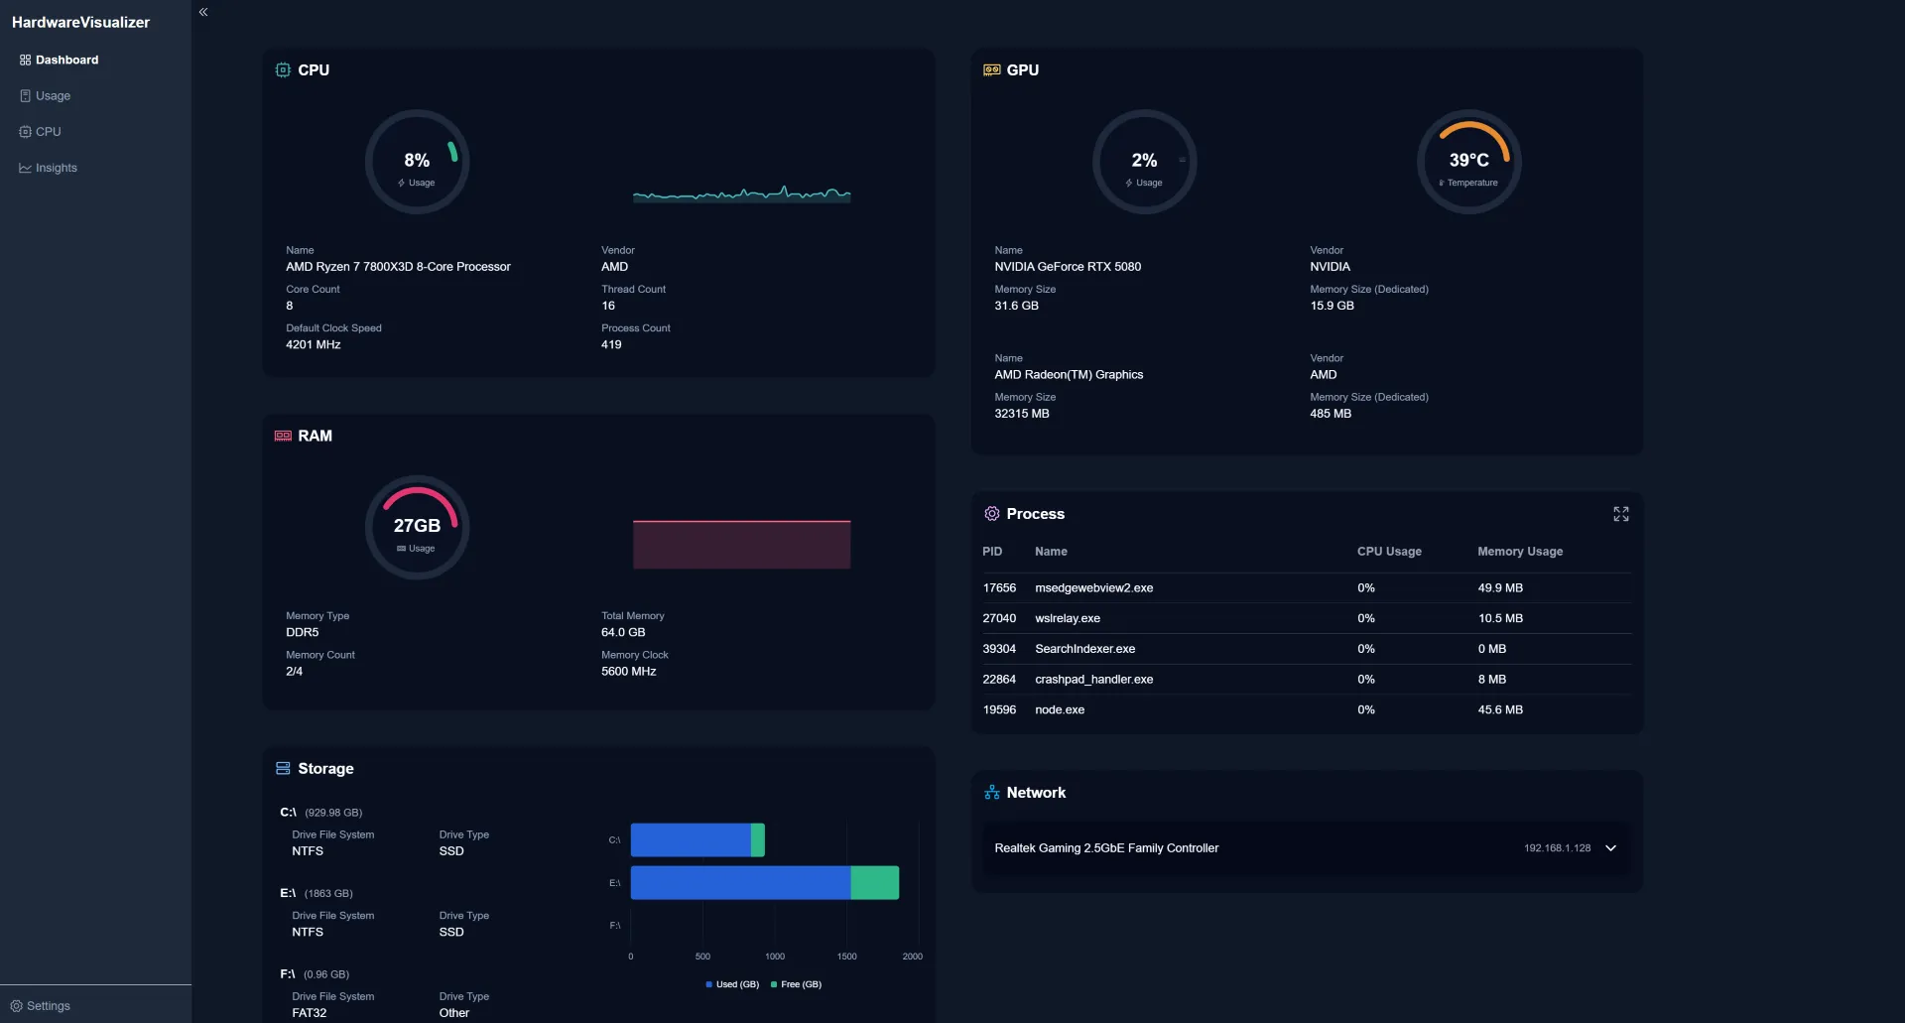Click the Process panel gear icon

991,514
